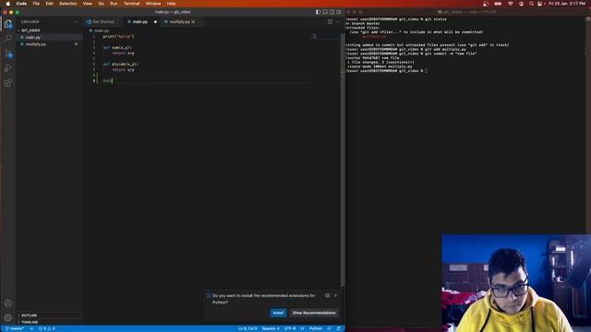Open the Accounts menu in the activity bar
The image size is (591, 332).
point(8,303)
